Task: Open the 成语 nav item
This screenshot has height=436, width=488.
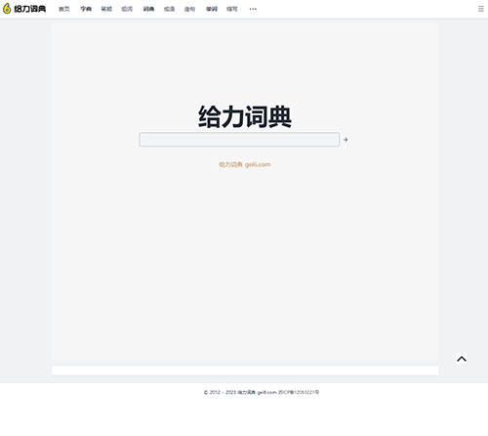Action: click(x=169, y=9)
